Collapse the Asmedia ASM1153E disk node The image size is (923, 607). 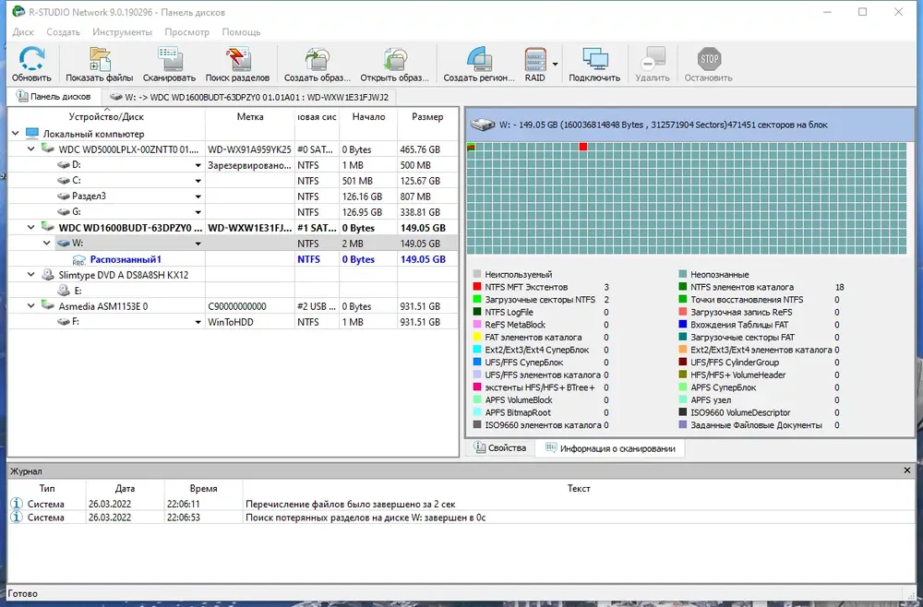click(x=31, y=306)
